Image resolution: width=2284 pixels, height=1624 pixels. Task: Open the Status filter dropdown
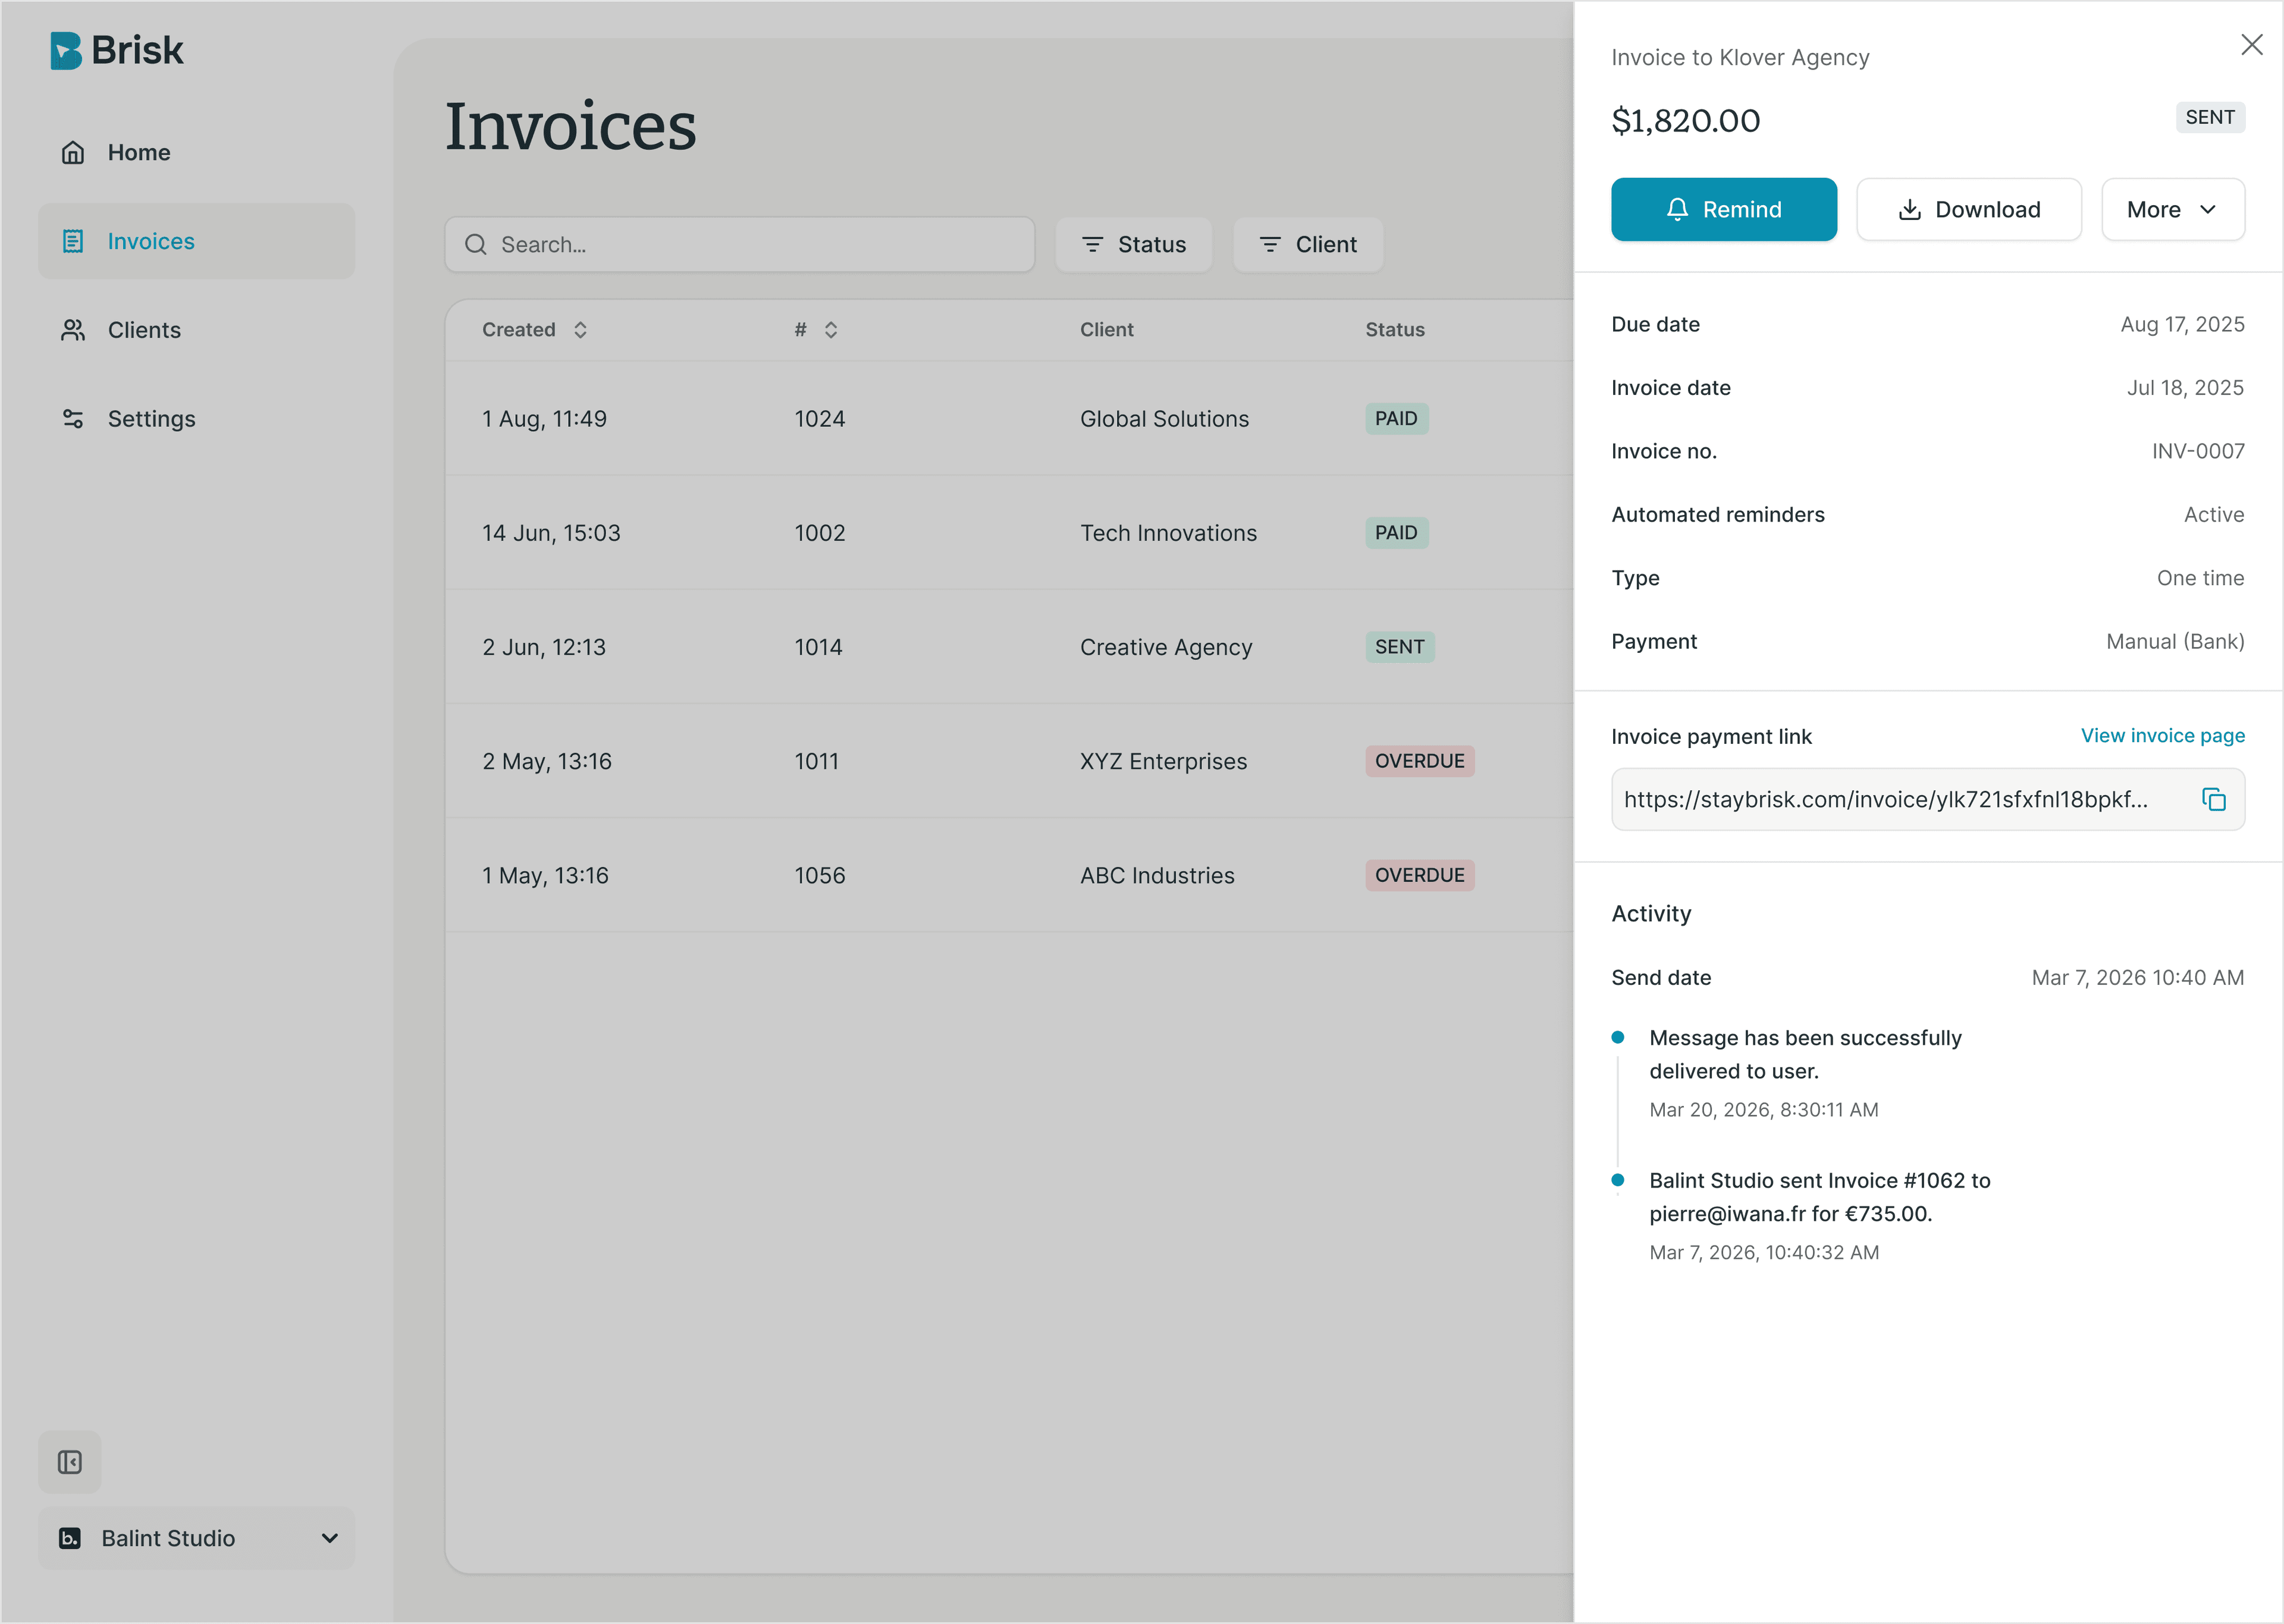tap(1134, 245)
